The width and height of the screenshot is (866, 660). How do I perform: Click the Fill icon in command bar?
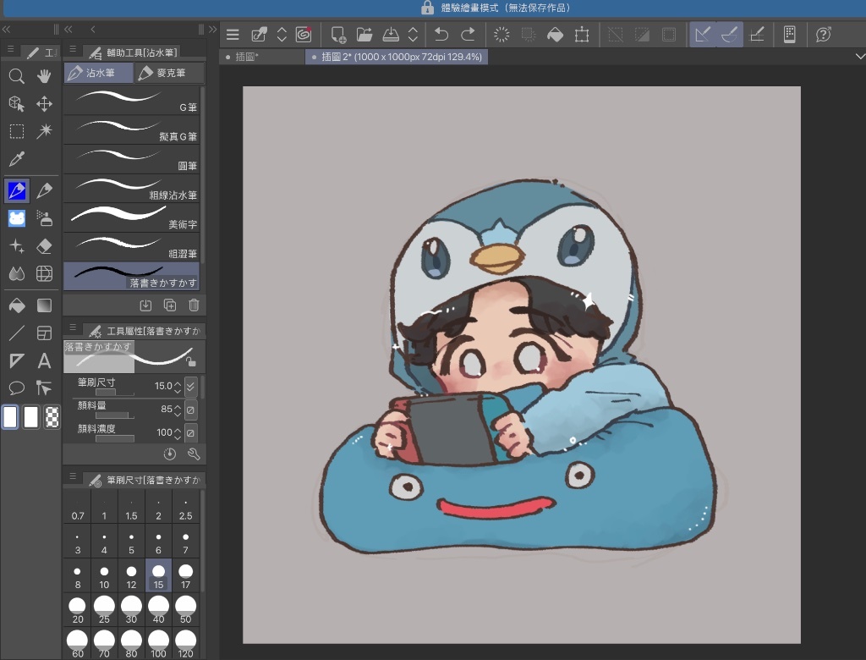(x=555, y=35)
